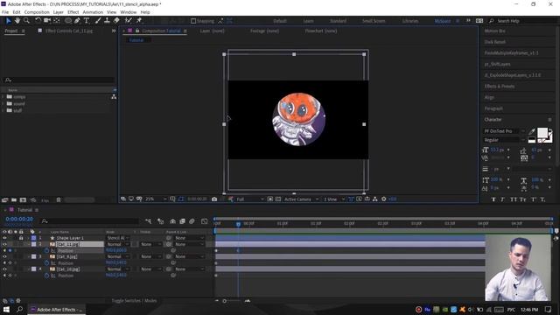The height and width of the screenshot is (315, 560).
Task: Open the Composition menu
Action: (37, 12)
